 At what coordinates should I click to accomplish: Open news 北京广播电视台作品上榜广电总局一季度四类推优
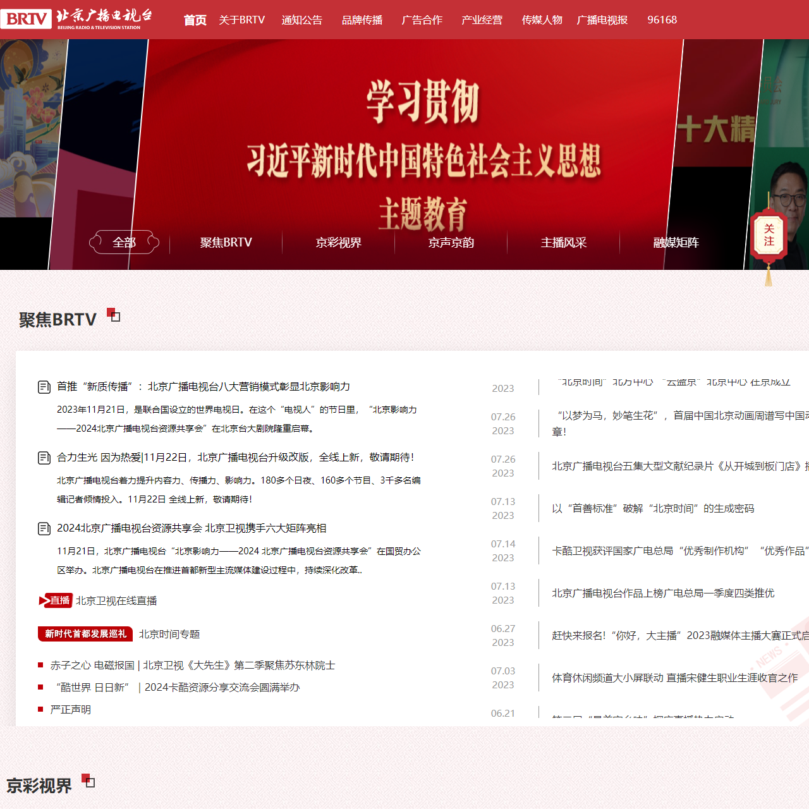coord(663,593)
